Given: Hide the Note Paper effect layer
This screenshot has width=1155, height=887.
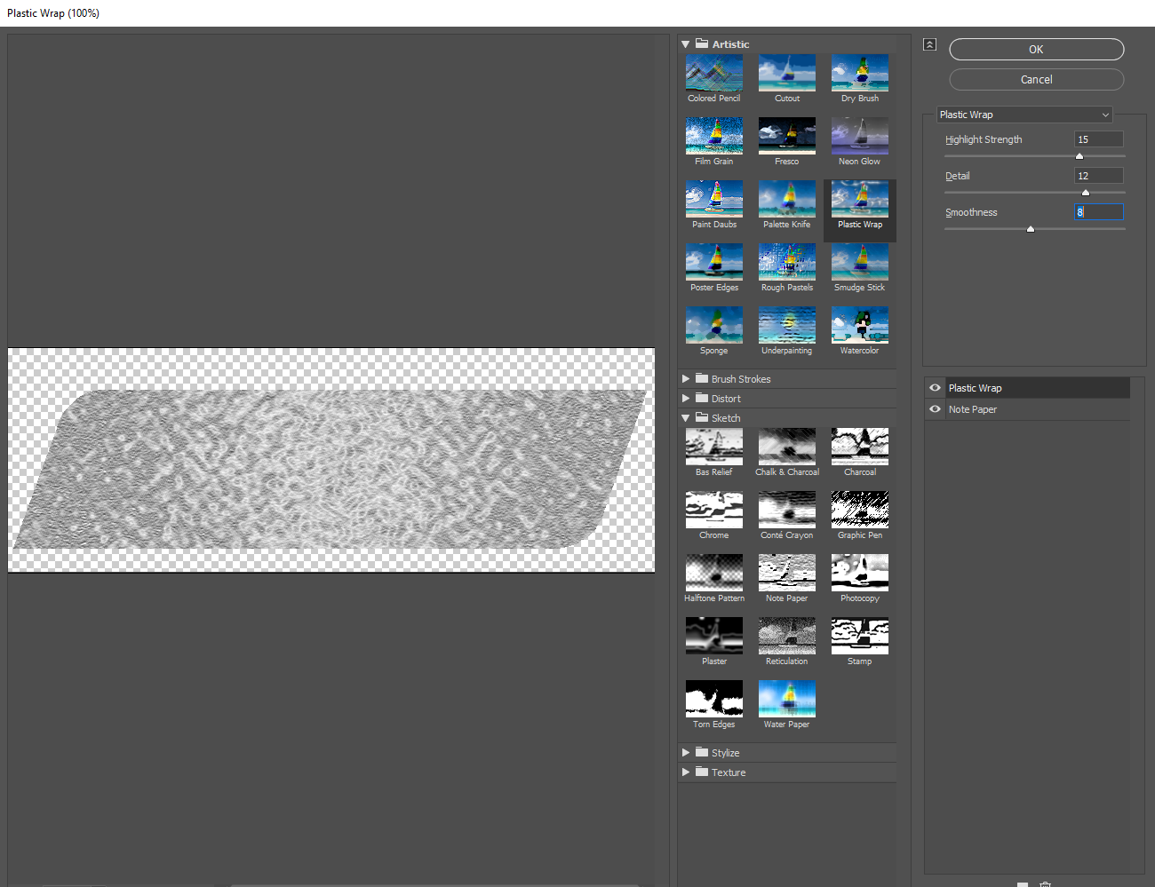Looking at the screenshot, I should coord(935,408).
